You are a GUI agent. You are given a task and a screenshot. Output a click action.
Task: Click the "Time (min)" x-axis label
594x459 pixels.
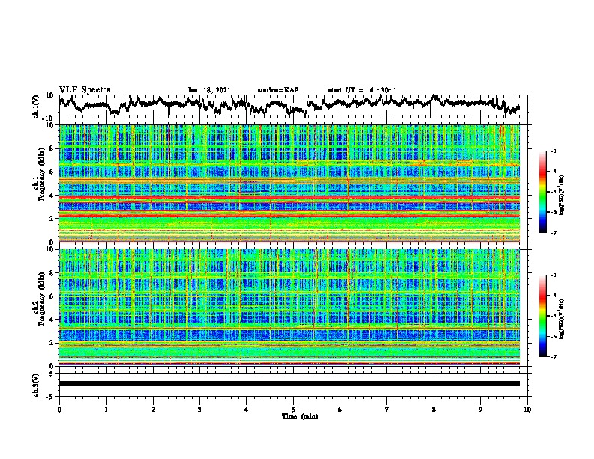(300, 416)
